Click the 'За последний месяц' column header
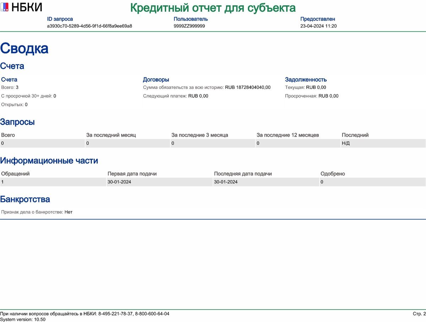 point(111,135)
